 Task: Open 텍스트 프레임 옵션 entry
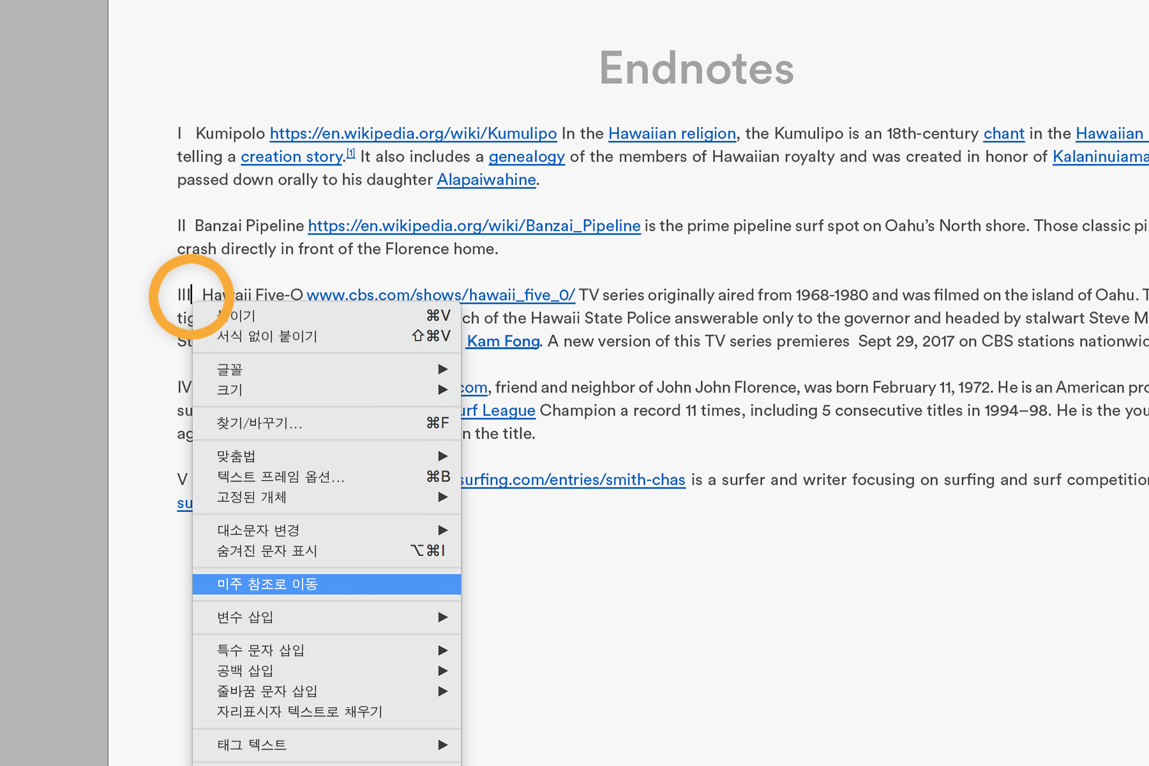click(x=326, y=477)
